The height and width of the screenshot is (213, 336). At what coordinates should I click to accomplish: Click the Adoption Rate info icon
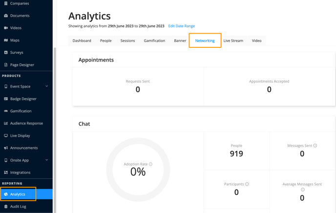[x=150, y=164]
